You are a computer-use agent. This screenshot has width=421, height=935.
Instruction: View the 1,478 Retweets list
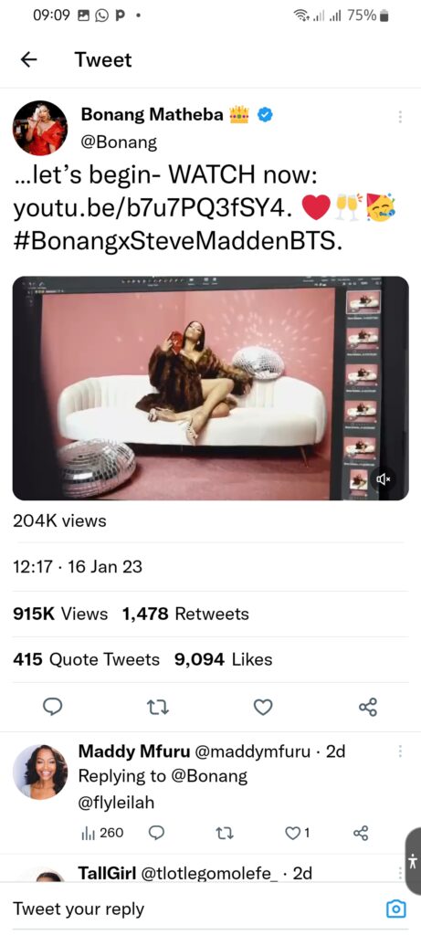point(185,614)
